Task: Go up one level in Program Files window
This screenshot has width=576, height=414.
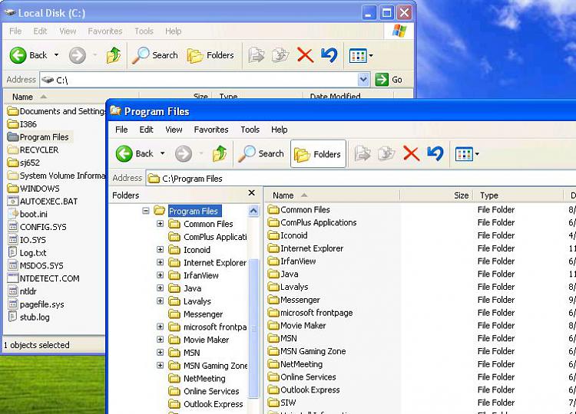Action: 220,153
